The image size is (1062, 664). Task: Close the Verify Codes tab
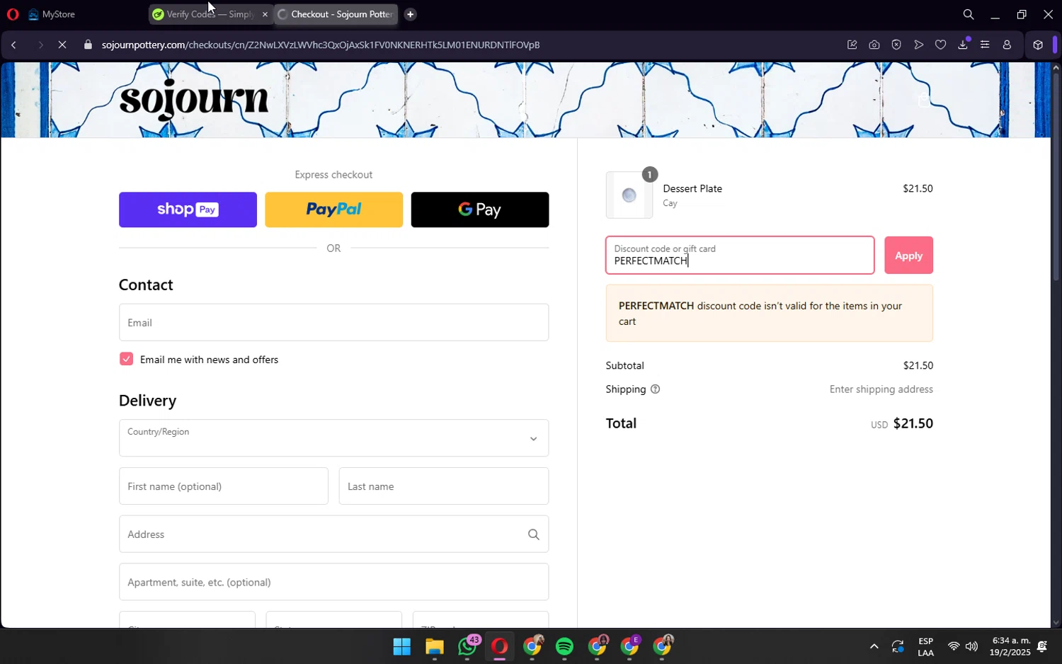coord(265,14)
